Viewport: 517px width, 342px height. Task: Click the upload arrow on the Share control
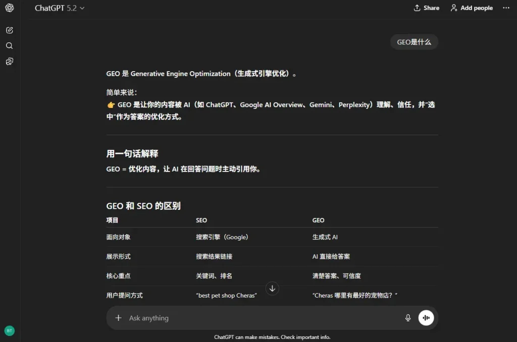click(417, 8)
